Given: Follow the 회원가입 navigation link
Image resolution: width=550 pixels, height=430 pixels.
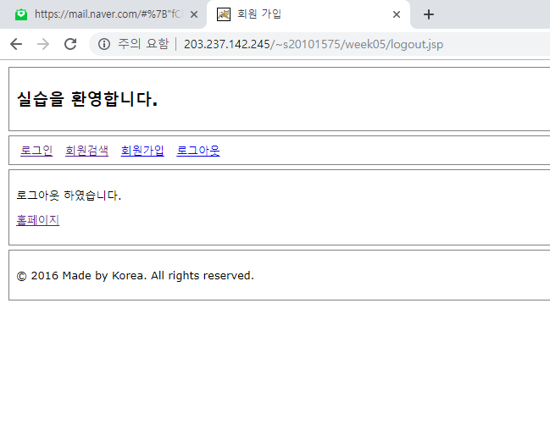Looking at the screenshot, I should click(x=142, y=151).
